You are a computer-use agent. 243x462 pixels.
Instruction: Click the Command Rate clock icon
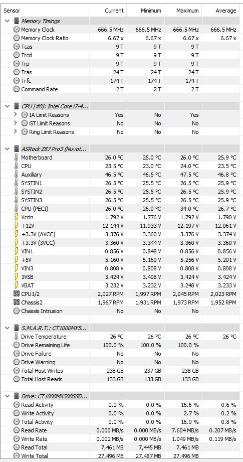click(17, 89)
